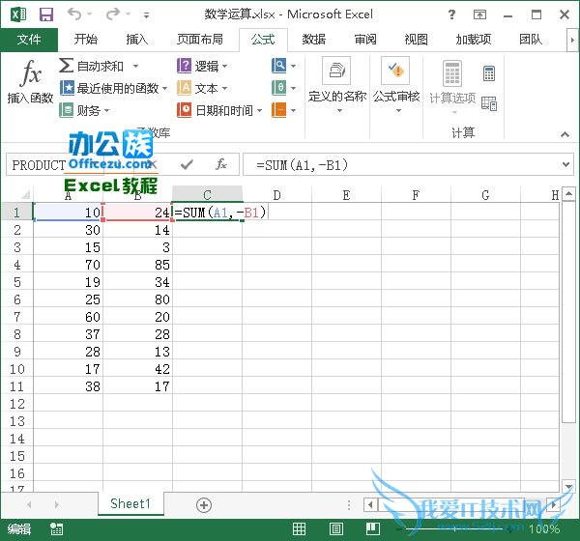Click cell B6 containing 80
This screenshot has height=541, width=580.
pyautogui.click(x=137, y=299)
